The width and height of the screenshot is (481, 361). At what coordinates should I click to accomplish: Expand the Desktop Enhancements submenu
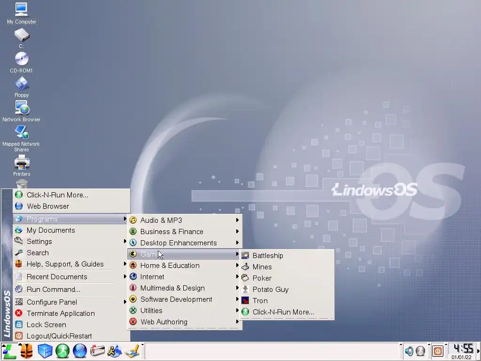click(x=185, y=243)
